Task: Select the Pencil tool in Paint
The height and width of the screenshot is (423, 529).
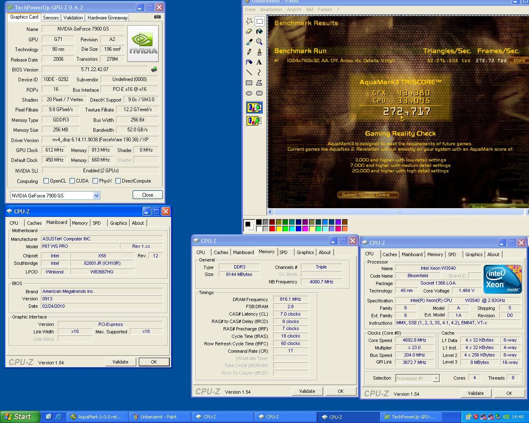Action: tap(249, 52)
